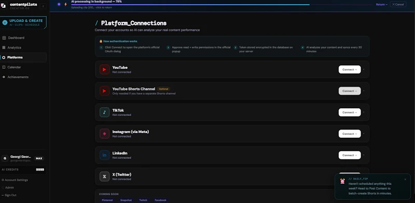Dismiss the Daily Tip notification
The image size is (415, 203).
coord(405,180)
